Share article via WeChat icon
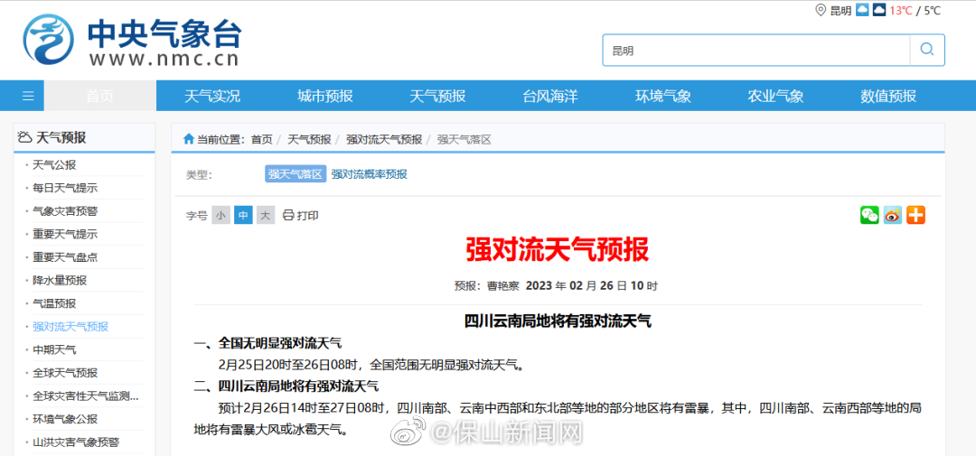 coord(869,215)
